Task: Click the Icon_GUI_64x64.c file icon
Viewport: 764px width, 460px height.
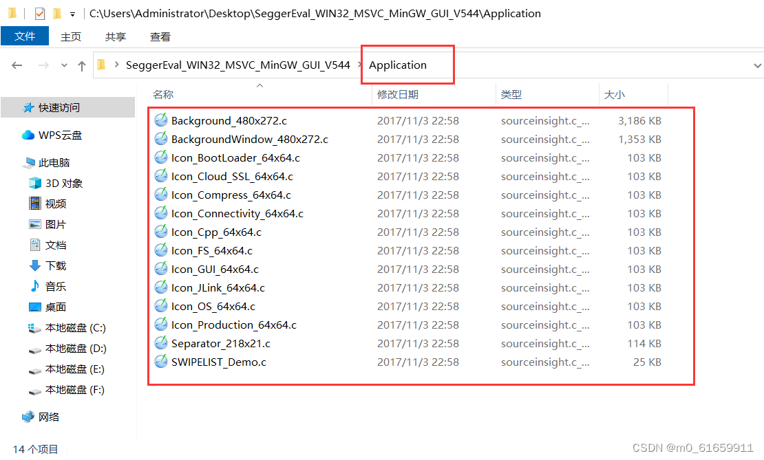Action: pos(161,269)
